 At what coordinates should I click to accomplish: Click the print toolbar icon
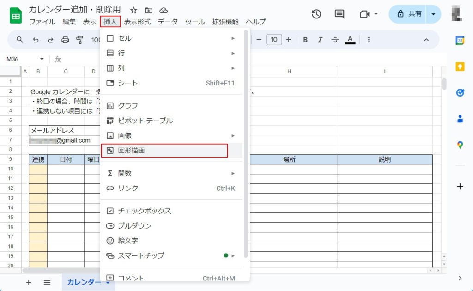click(65, 40)
